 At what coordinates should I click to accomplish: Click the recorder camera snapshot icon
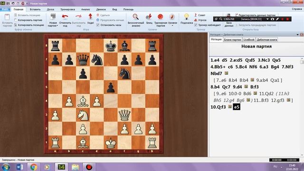coord(272,19)
